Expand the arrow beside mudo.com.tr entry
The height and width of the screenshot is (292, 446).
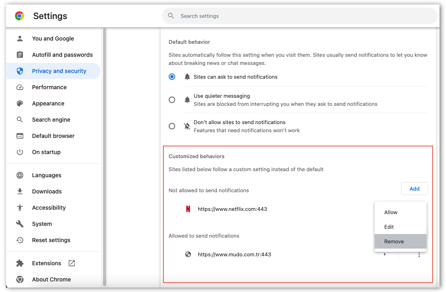384,254
